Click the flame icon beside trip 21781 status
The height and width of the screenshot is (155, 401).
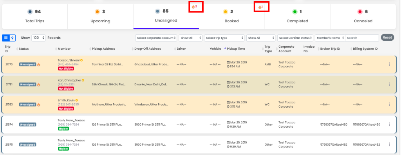39,85
